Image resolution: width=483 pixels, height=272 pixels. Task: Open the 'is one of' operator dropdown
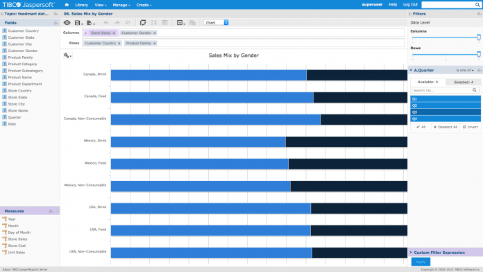[x=465, y=71]
